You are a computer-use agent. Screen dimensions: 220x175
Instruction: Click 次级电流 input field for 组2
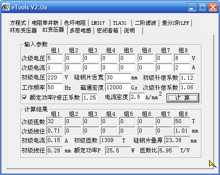[x=73, y=68]
